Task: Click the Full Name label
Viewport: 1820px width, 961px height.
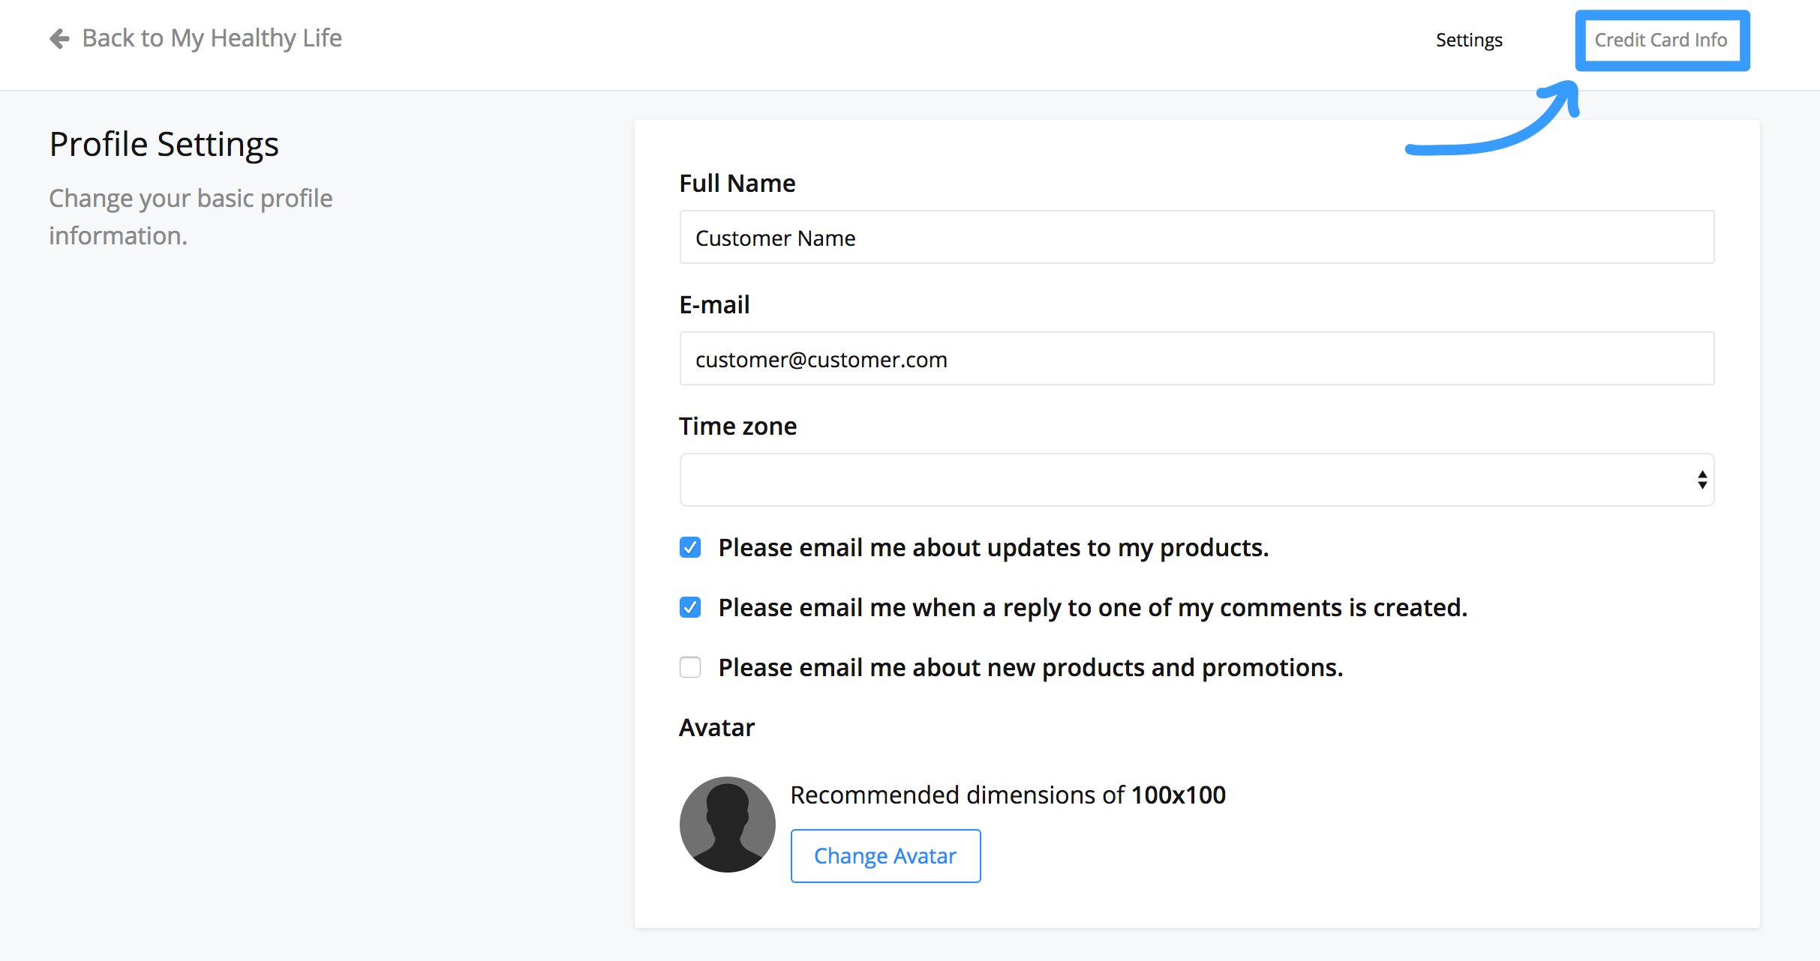Action: tap(737, 183)
